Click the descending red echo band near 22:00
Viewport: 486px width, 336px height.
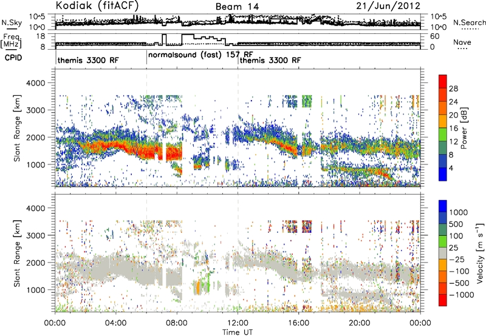[x=384, y=173]
